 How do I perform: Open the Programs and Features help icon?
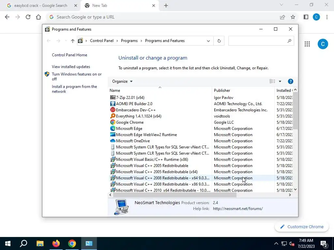point(290,81)
